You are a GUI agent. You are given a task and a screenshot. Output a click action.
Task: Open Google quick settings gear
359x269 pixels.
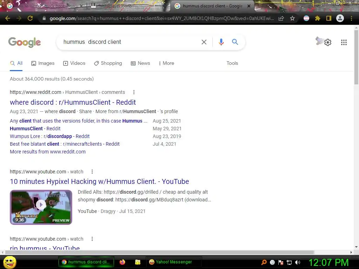coord(328,42)
